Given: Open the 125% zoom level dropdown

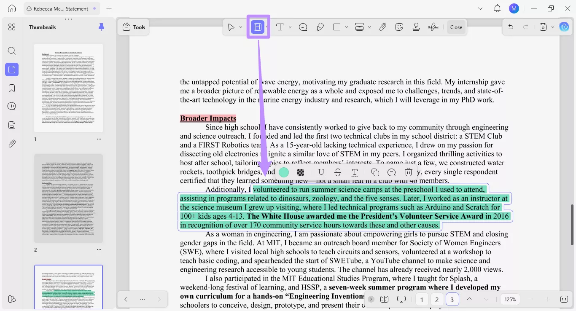Looking at the screenshot, I should coord(510,299).
